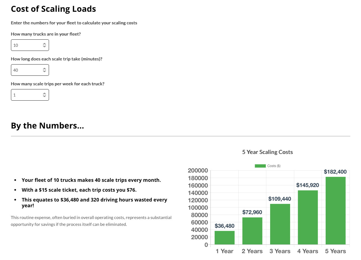
Task: Click the $182,400 data label
Action: pyautogui.click(x=335, y=172)
